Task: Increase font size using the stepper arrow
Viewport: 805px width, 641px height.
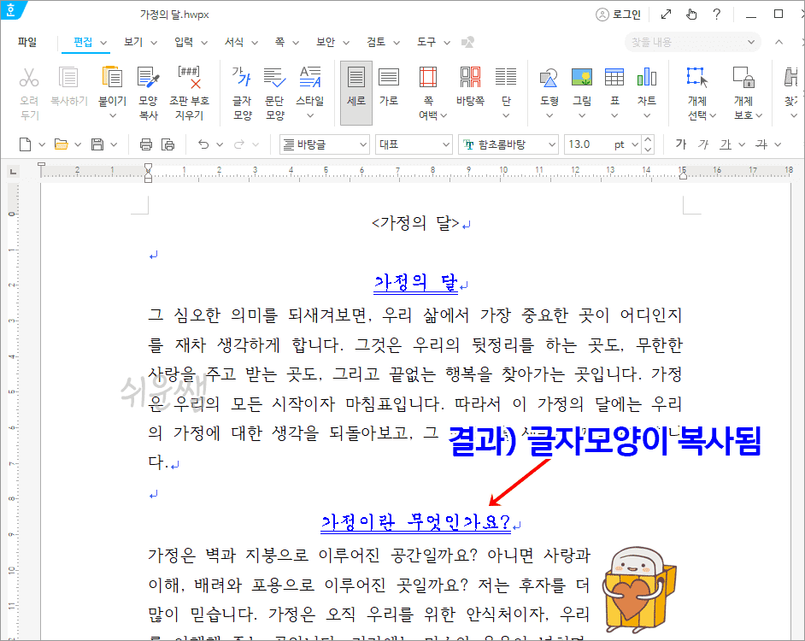Action: [648, 139]
